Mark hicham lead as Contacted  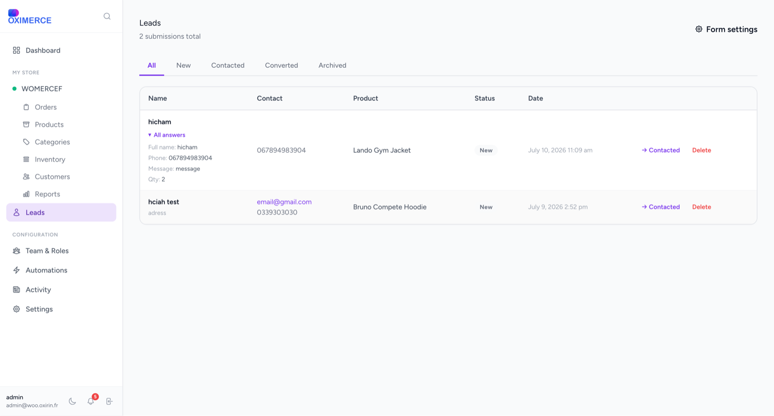661,150
